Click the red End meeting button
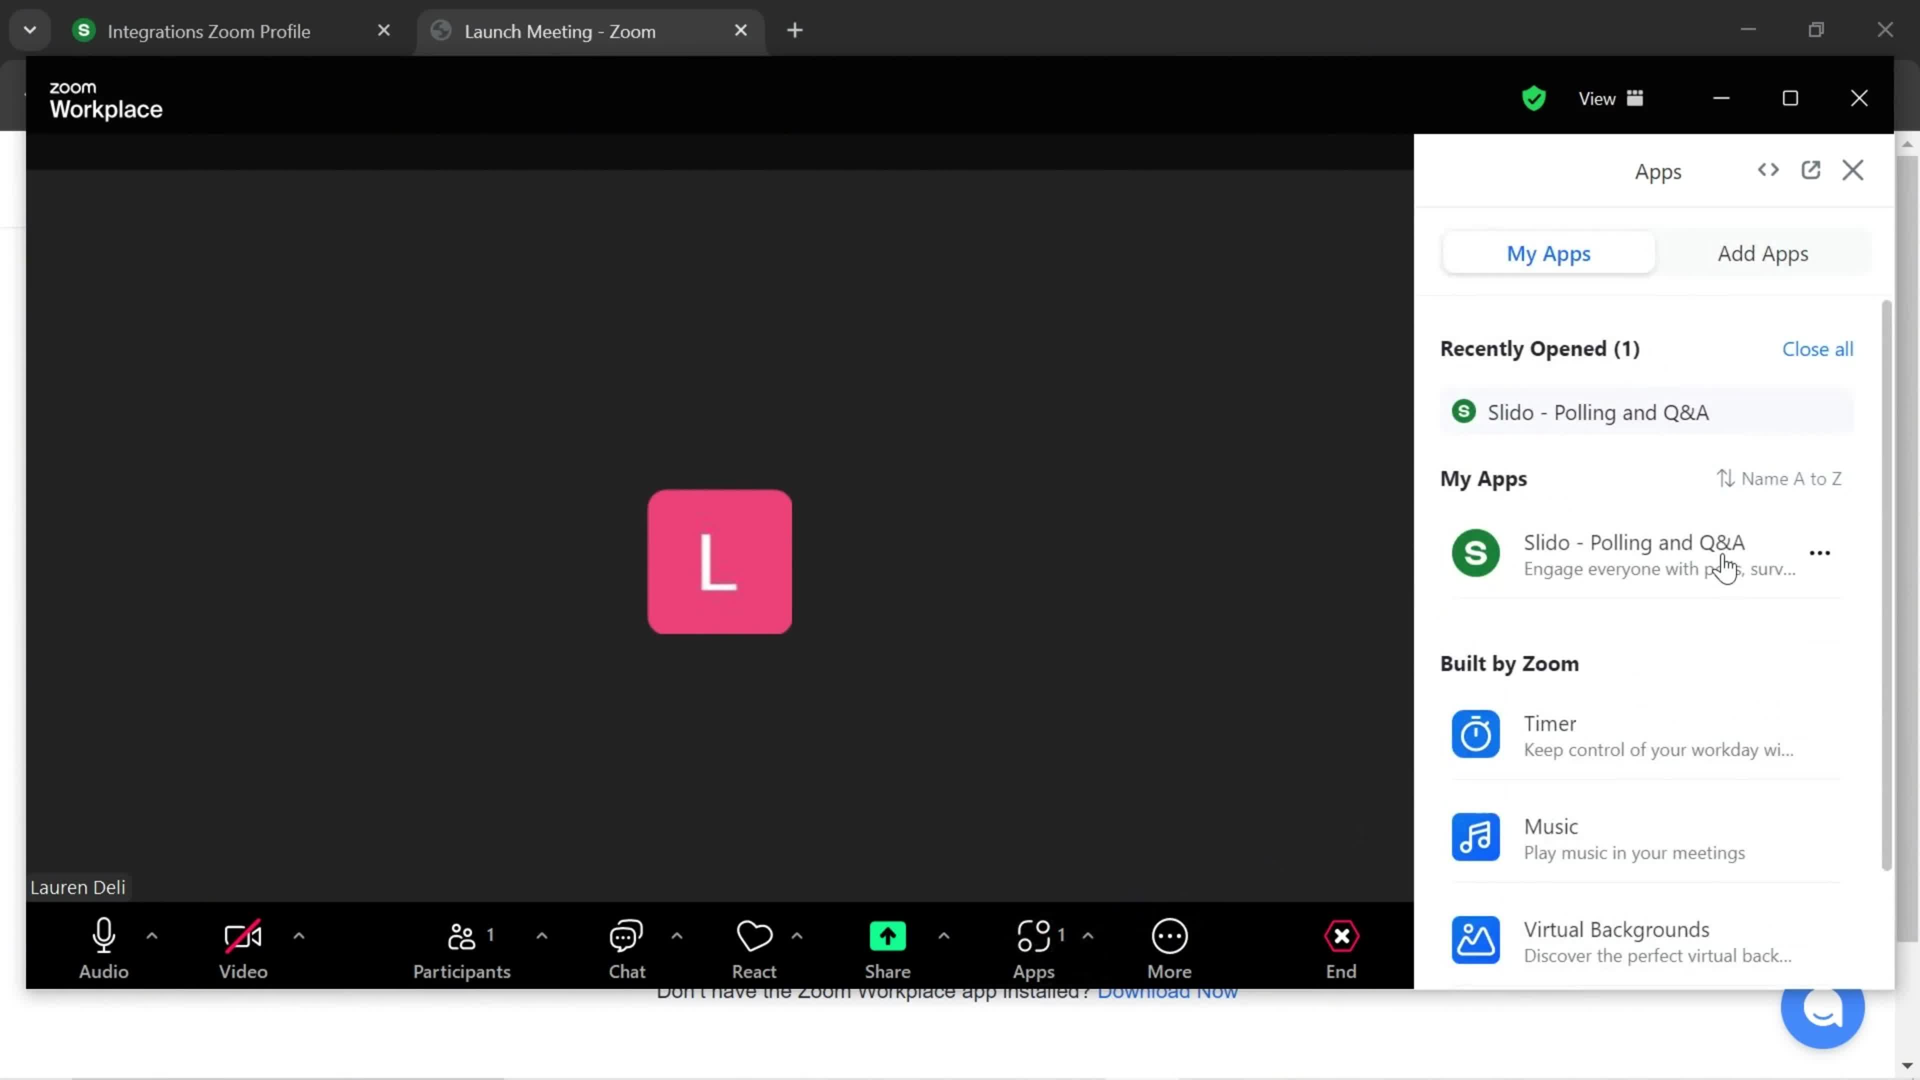The width and height of the screenshot is (1920, 1080). click(x=1341, y=948)
